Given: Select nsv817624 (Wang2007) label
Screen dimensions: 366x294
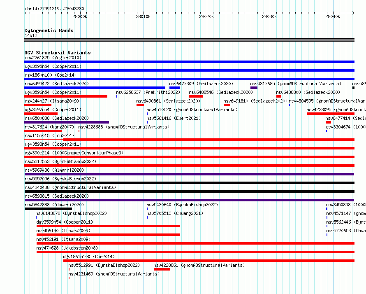Looking at the screenshot, I should (x=49, y=127).
